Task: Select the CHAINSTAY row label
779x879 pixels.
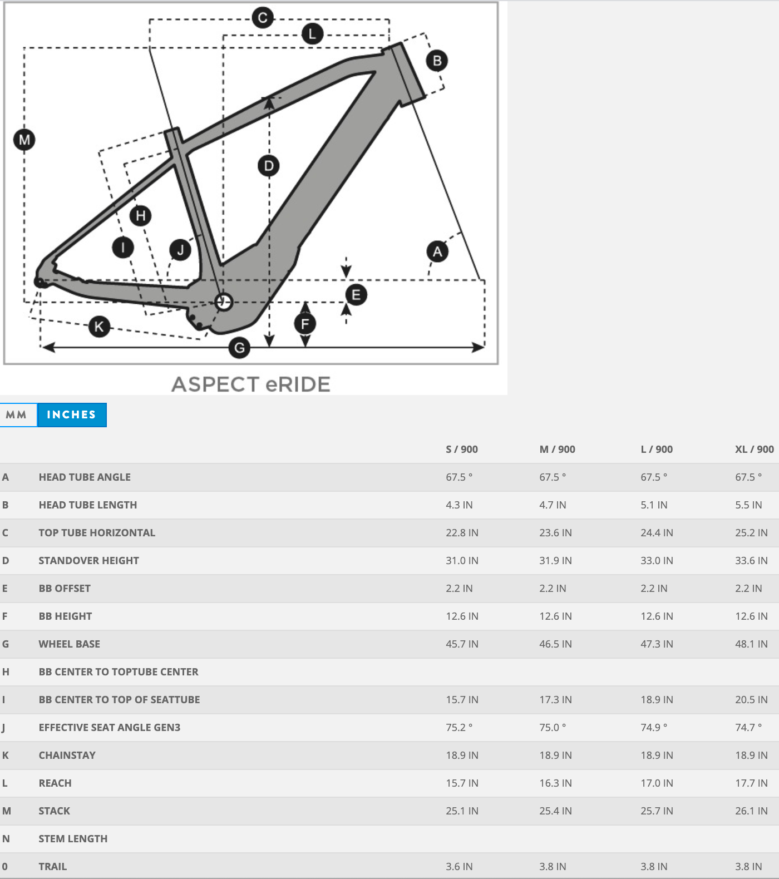Action: [x=67, y=755]
